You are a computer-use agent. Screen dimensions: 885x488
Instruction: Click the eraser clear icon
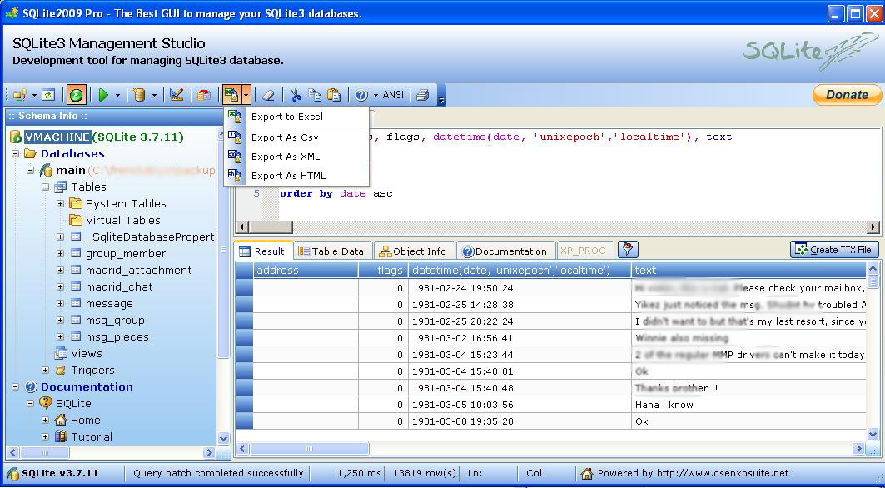coord(268,95)
